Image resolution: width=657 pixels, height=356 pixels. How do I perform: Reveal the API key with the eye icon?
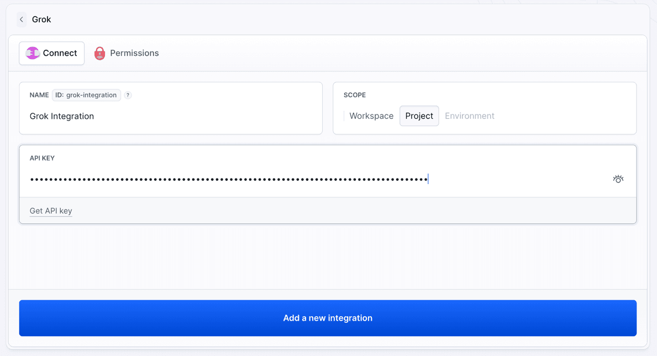[618, 179]
